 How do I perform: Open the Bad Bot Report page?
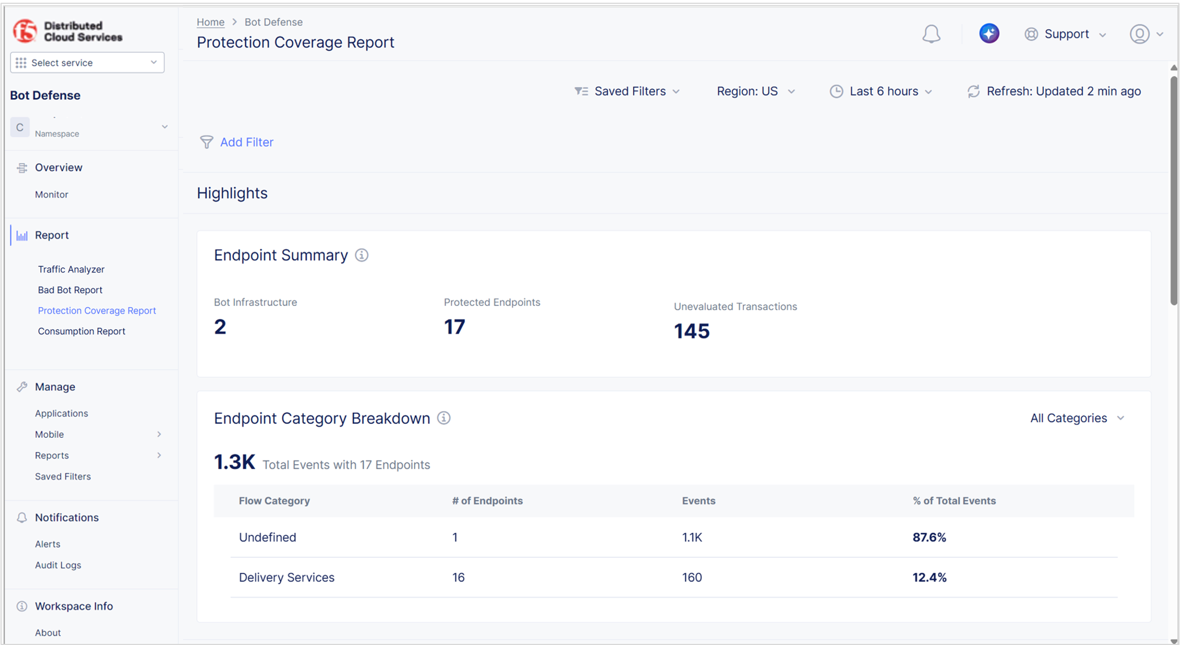(x=70, y=289)
